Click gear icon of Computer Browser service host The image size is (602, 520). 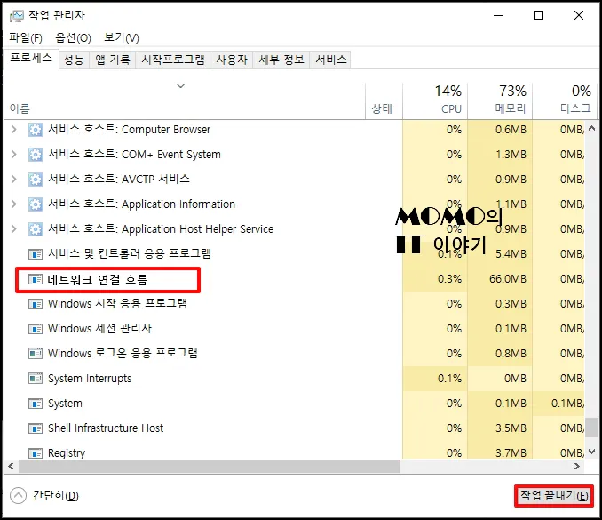pos(36,130)
